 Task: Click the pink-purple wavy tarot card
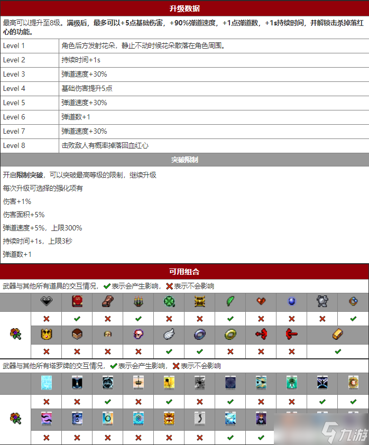pos(47,419)
